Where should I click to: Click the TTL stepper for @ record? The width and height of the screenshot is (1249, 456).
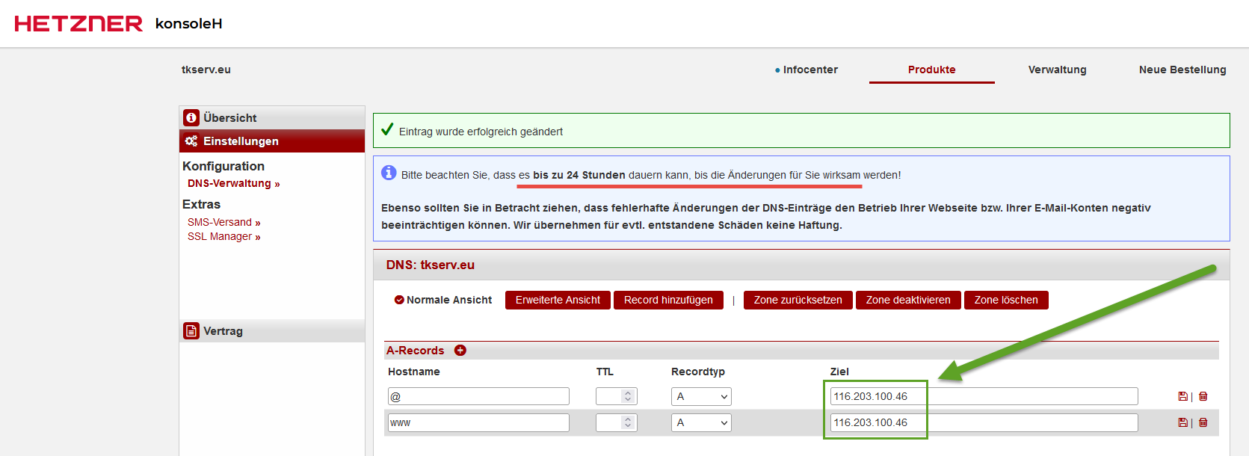click(628, 397)
